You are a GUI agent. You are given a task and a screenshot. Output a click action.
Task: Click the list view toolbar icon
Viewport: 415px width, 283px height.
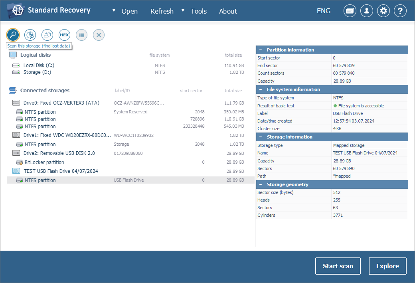click(81, 35)
